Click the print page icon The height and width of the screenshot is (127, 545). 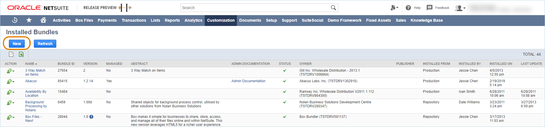pos(11,54)
